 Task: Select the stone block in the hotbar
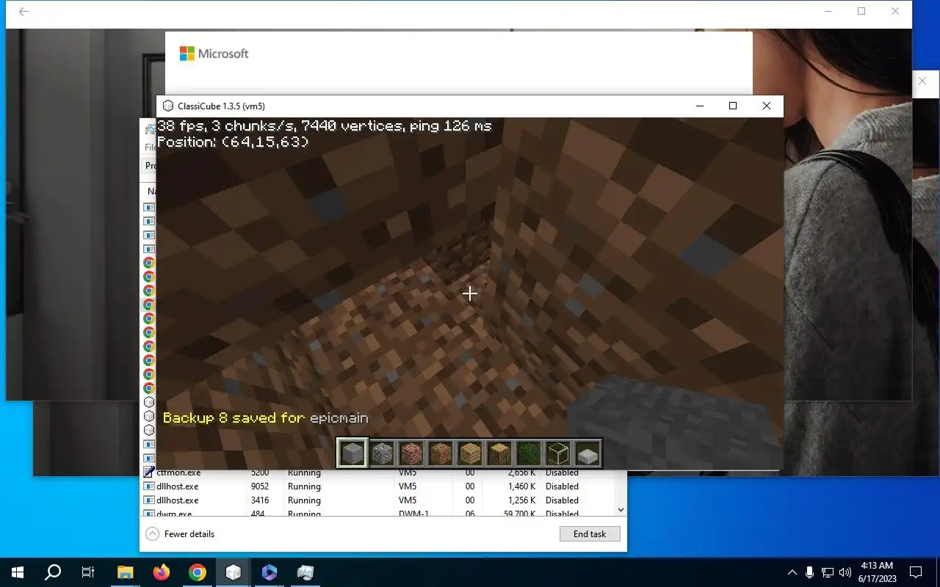[352, 453]
